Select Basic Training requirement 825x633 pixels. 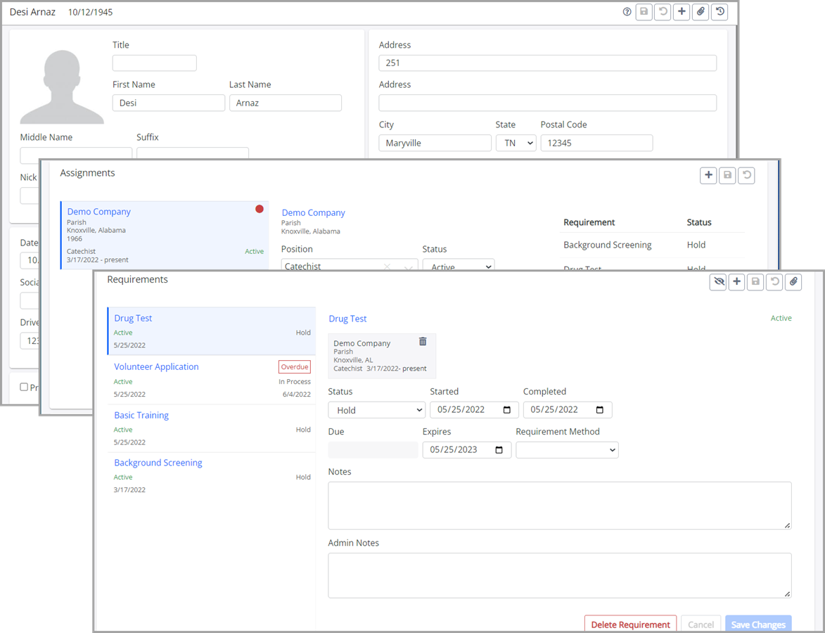pyautogui.click(x=212, y=428)
